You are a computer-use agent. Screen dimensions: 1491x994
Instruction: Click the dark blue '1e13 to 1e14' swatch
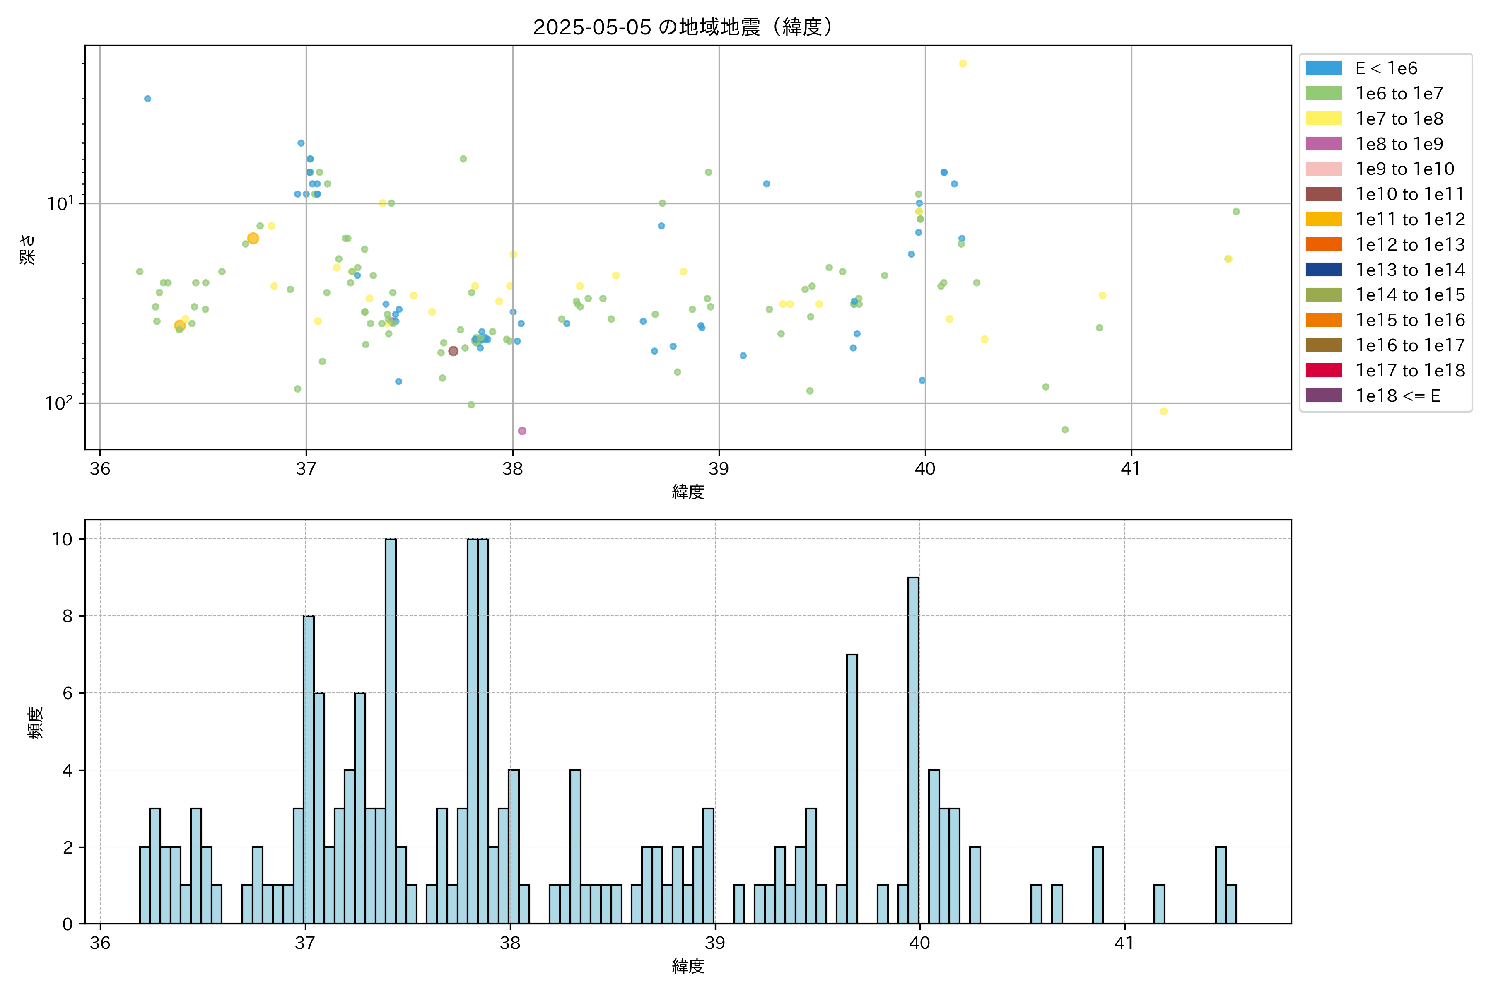click(x=1323, y=270)
